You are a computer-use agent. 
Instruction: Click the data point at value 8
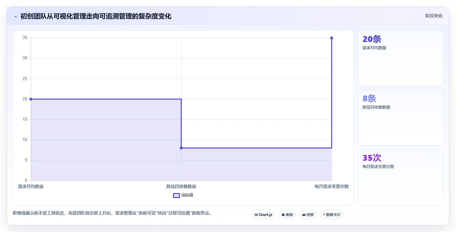pos(181,148)
